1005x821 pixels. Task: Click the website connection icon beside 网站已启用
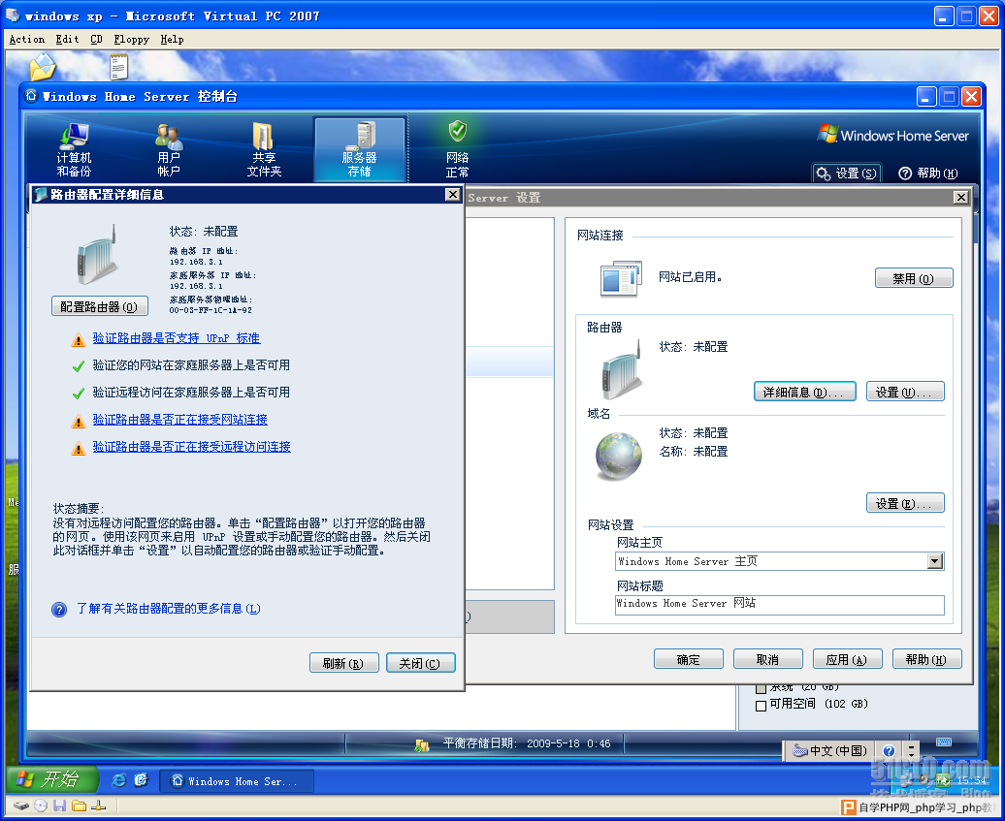[x=621, y=278]
